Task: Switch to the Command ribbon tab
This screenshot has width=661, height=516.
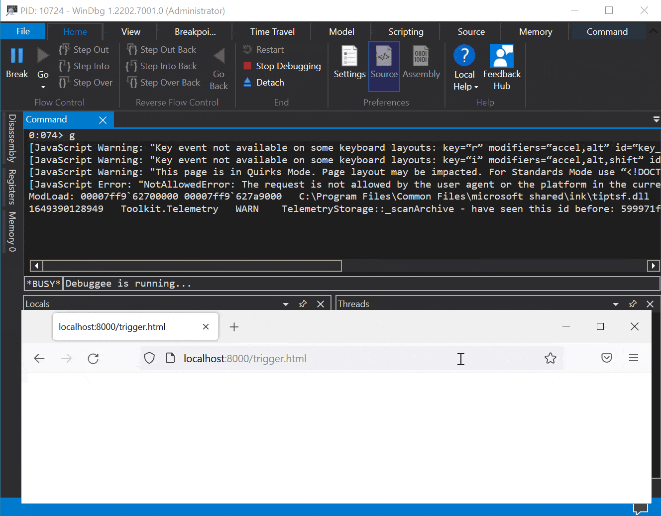Action: pyautogui.click(x=607, y=32)
